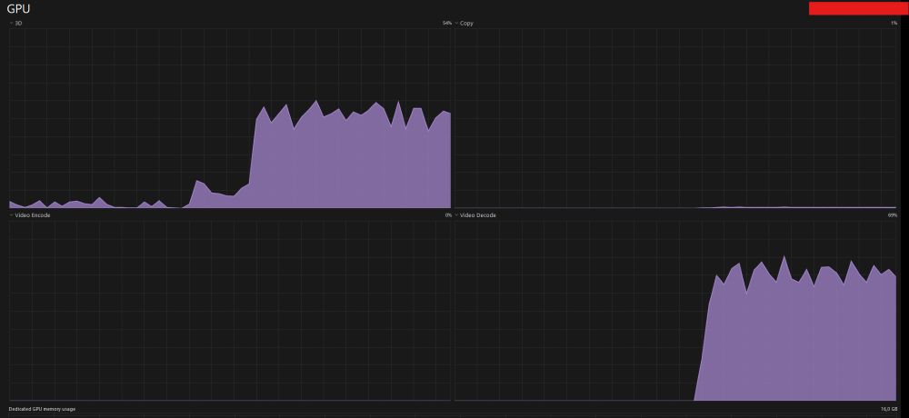Click the Video Decode usage graph
The image size is (909, 418).
(x=675, y=310)
